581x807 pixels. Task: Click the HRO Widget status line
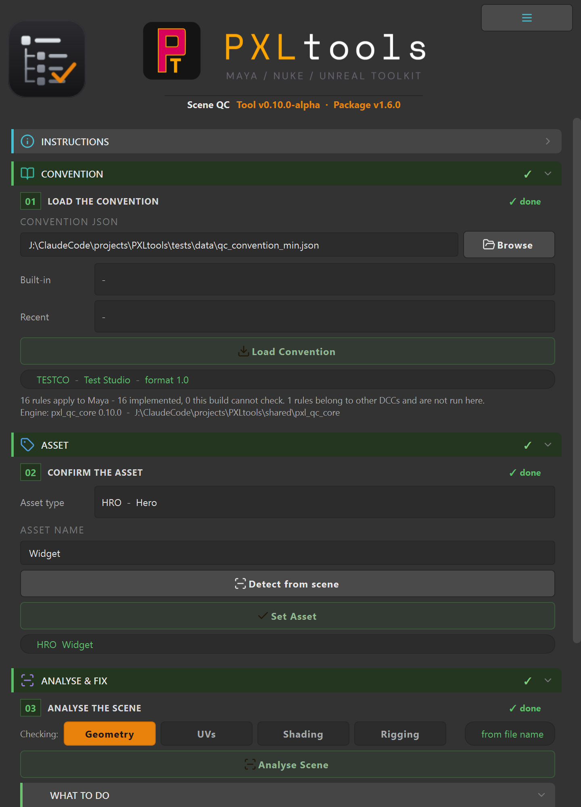288,644
